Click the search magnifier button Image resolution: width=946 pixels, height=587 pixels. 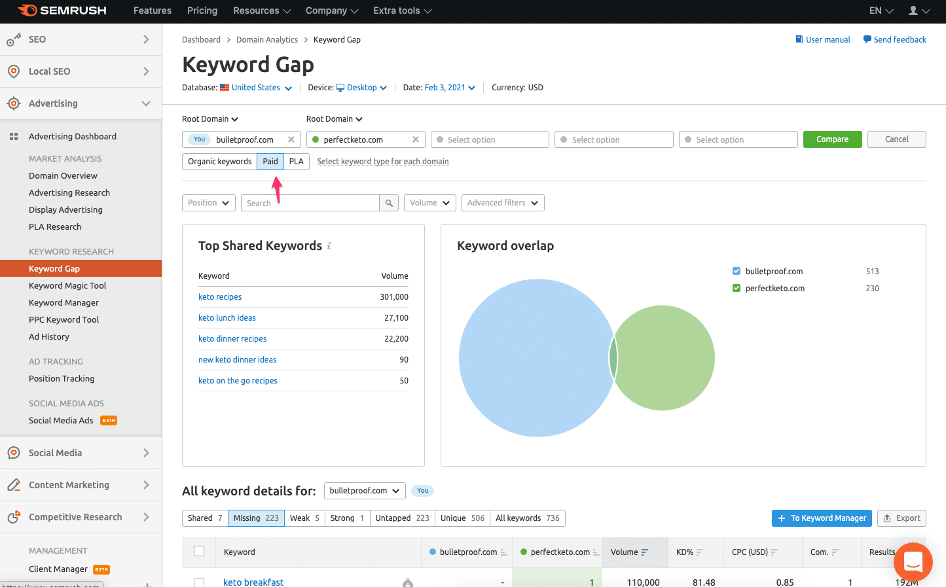point(389,203)
